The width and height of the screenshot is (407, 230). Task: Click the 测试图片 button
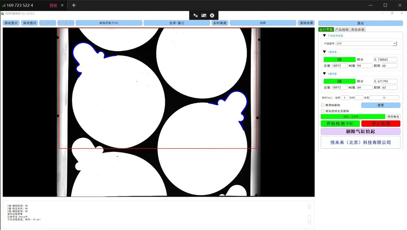pos(11,23)
